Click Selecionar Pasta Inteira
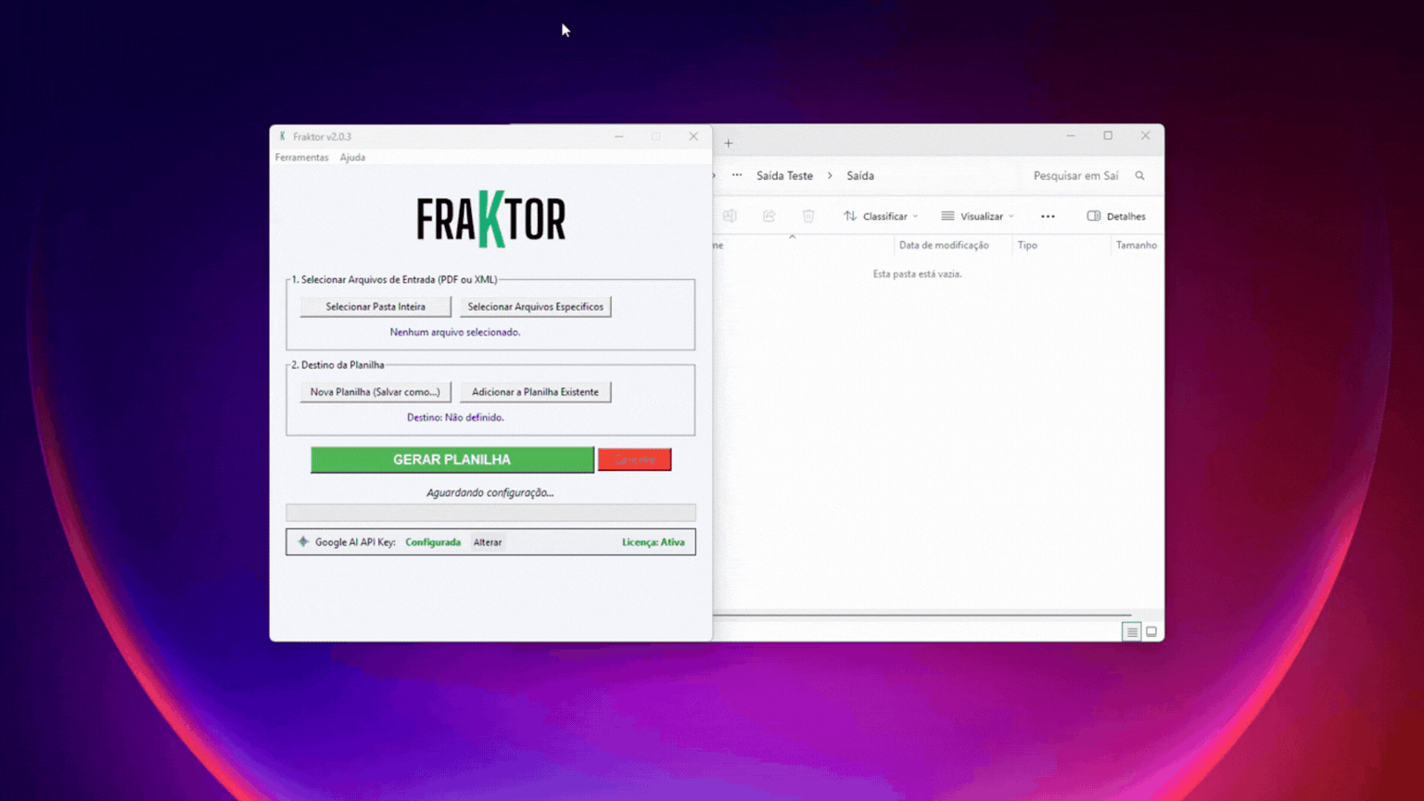 coord(375,306)
